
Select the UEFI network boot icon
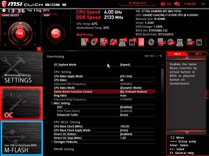tap(132, 42)
